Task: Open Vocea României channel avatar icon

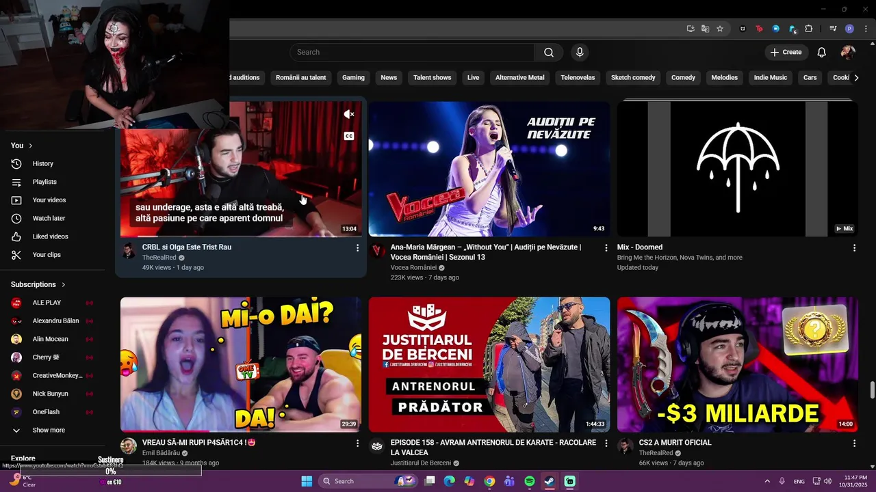Action: [377, 251]
